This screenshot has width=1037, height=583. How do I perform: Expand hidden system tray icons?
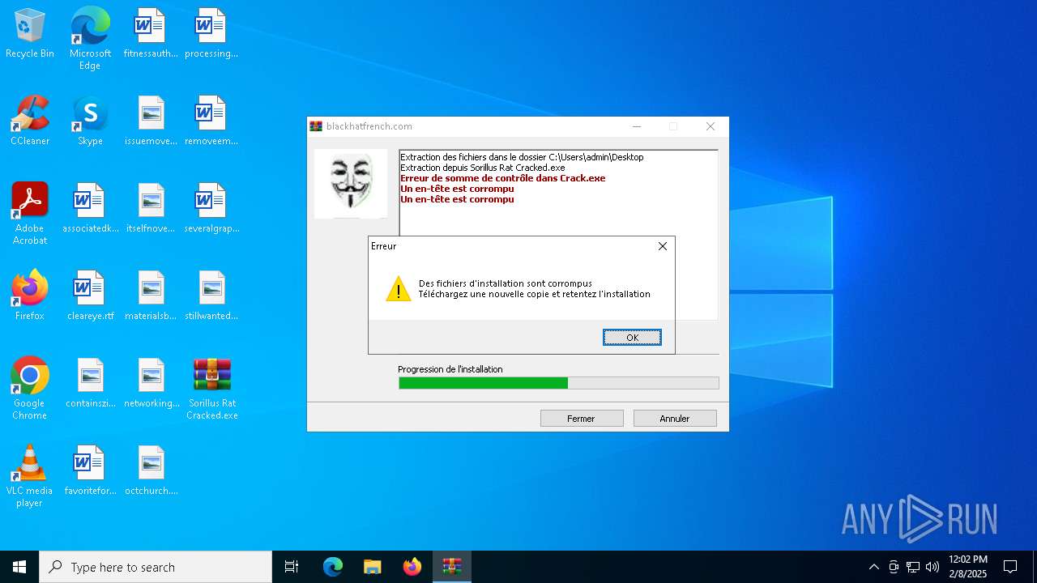click(873, 567)
